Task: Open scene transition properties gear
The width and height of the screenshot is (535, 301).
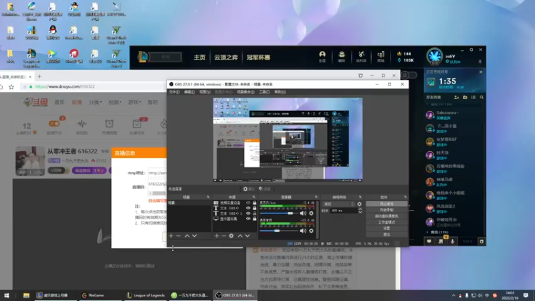Action: tap(359, 204)
